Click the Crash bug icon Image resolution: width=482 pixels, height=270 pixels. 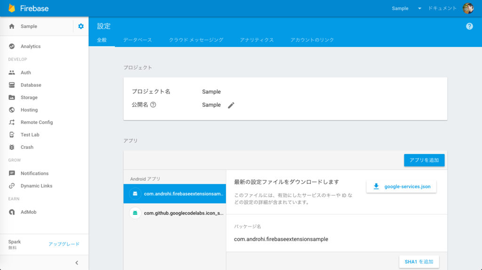point(12,147)
